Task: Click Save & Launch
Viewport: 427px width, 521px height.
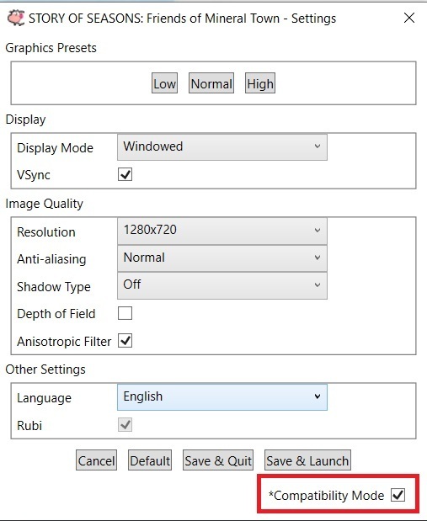Action: [307, 460]
